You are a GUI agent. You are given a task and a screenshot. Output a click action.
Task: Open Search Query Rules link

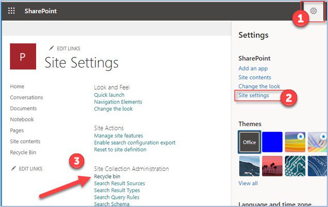(x=117, y=197)
